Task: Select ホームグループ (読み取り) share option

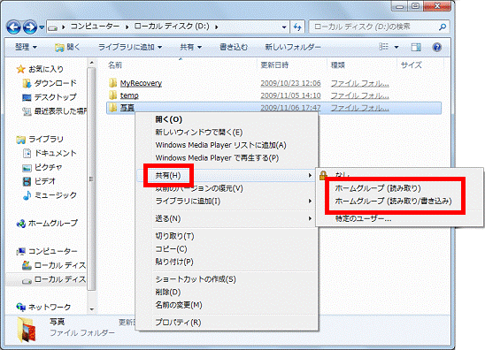Action: [378, 188]
